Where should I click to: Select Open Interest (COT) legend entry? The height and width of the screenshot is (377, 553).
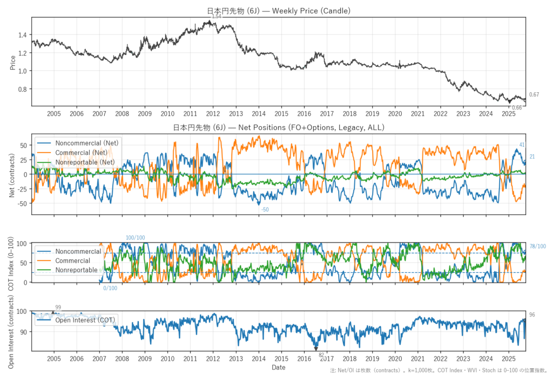85,320
